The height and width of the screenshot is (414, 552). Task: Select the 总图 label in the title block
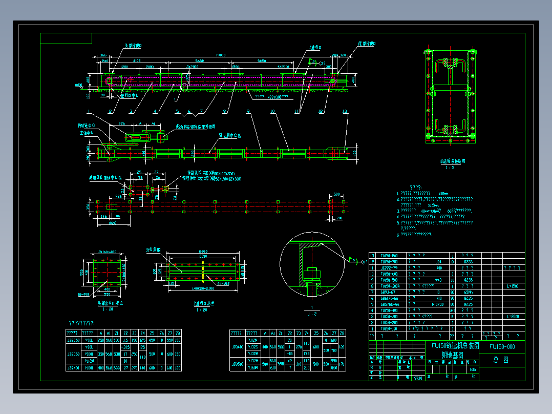click(501, 360)
